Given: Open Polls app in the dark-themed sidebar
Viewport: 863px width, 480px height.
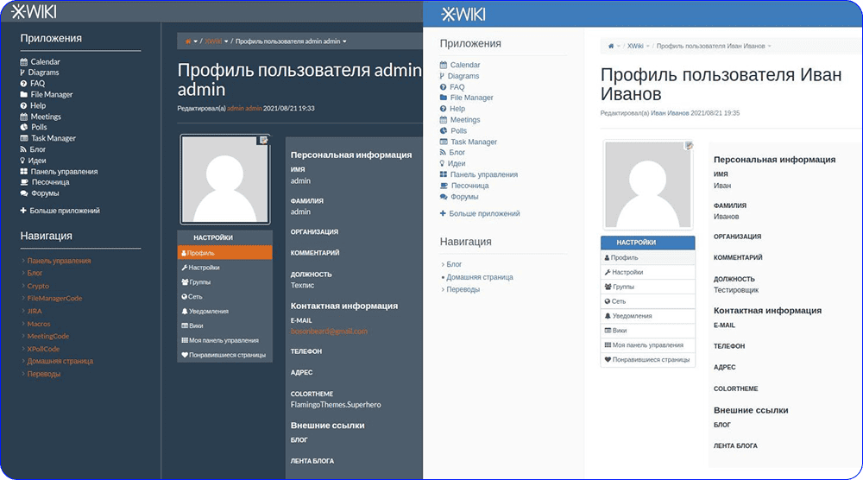Looking at the screenshot, I should [x=39, y=127].
